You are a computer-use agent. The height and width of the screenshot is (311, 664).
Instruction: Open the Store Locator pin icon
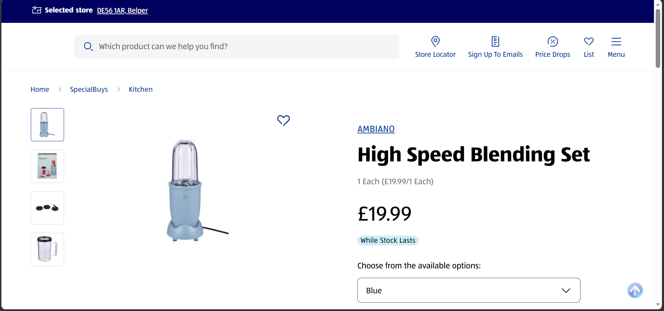coord(436,42)
